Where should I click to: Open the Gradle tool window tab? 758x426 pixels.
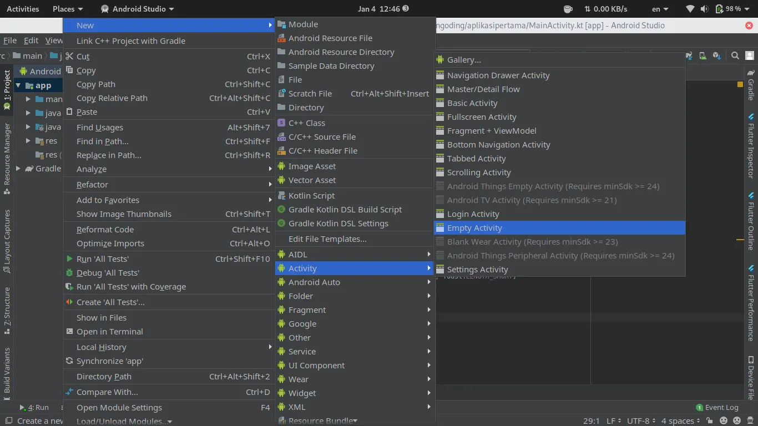[x=751, y=85]
